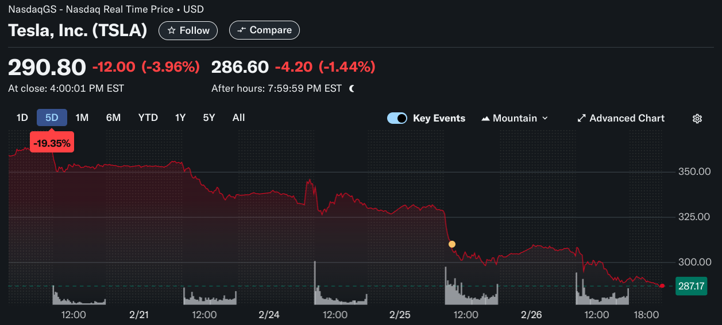Click the 350.00 price axis label
This screenshot has height=325, width=722.
(696, 172)
